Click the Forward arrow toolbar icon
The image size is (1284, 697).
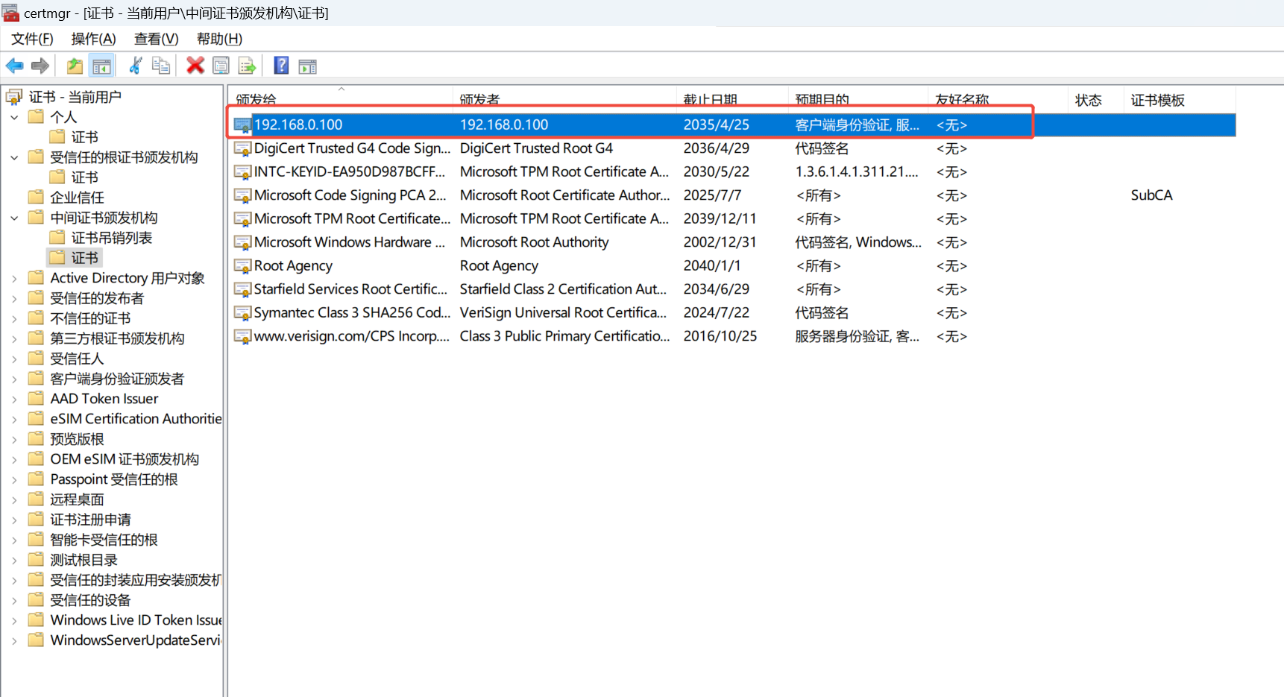(40, 66)
